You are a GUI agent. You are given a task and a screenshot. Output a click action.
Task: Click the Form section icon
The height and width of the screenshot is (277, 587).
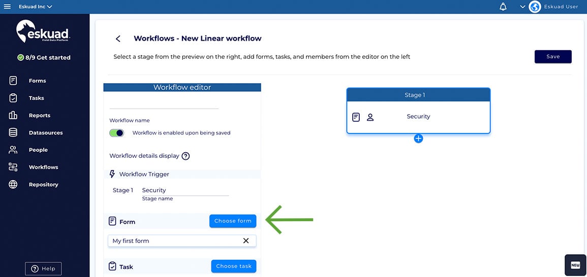[112, 221]
